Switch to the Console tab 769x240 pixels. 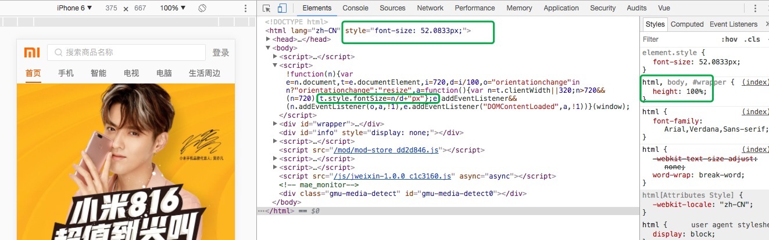point(355,8)
